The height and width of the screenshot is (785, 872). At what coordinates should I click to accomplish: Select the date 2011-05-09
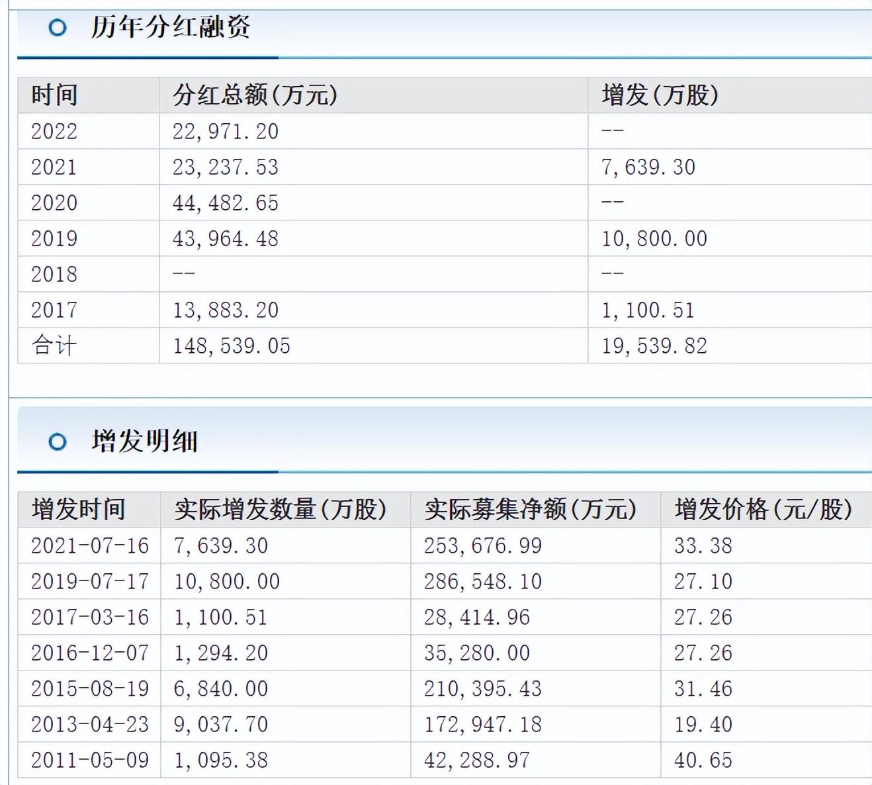pyautogui.click(x=90, y=760)
